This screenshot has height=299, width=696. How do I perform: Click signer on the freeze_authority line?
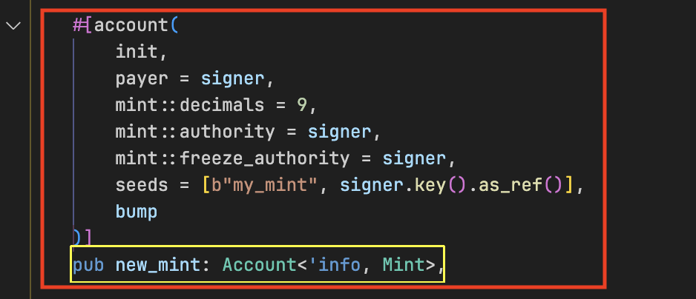pyautogui.click(x=415, y=158)
